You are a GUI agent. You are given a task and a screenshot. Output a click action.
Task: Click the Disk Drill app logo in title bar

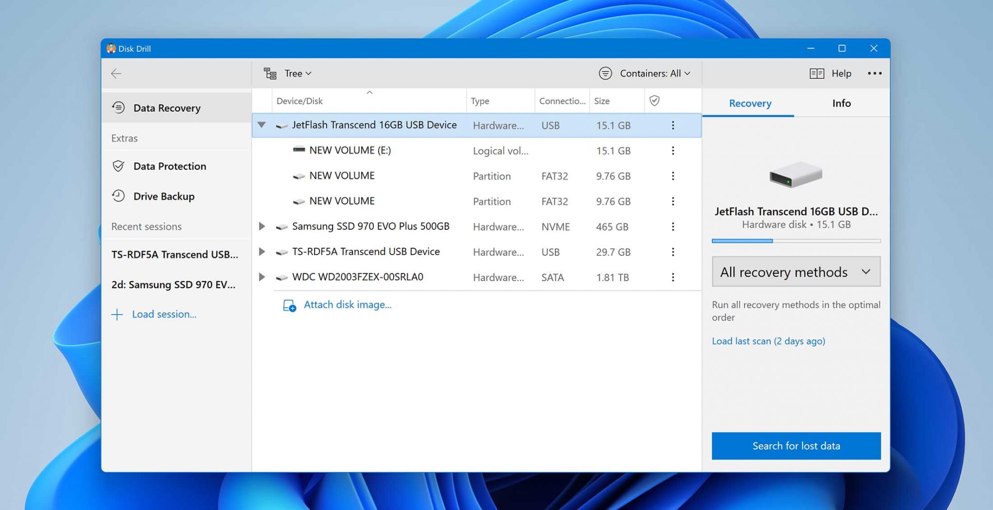tap(111, 48)
